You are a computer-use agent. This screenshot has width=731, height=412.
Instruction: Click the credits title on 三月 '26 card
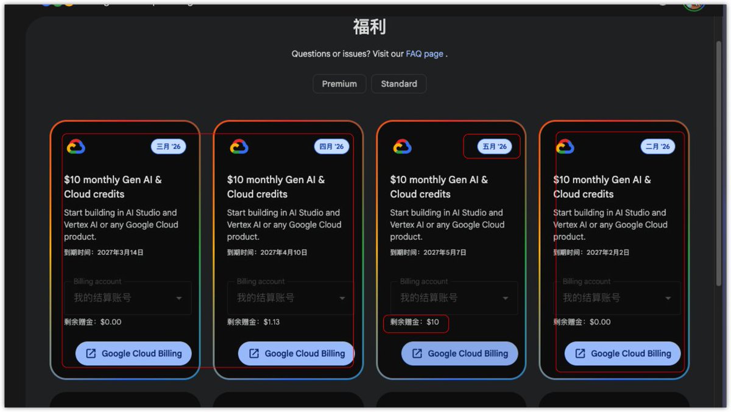[x=113, y=187]
